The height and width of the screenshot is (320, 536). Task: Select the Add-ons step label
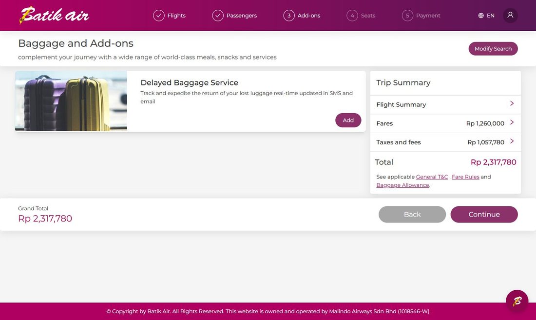[308, 16]
